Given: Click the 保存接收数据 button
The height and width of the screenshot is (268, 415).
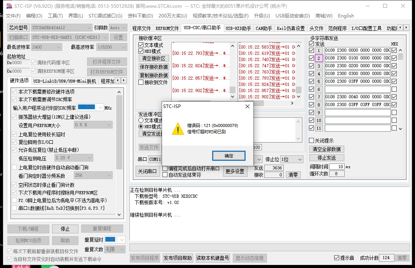Looking at the screenshot, I should tap(153, 67).
